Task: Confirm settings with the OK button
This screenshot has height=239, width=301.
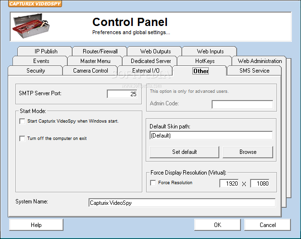Action: (x=217, y=225)
